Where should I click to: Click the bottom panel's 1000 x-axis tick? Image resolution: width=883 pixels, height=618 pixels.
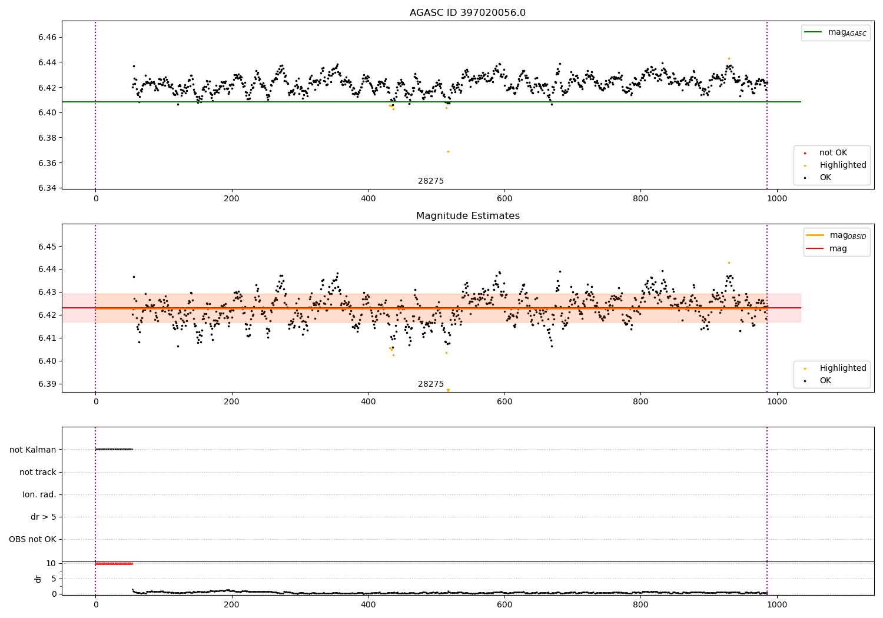[x=777, y=604]
